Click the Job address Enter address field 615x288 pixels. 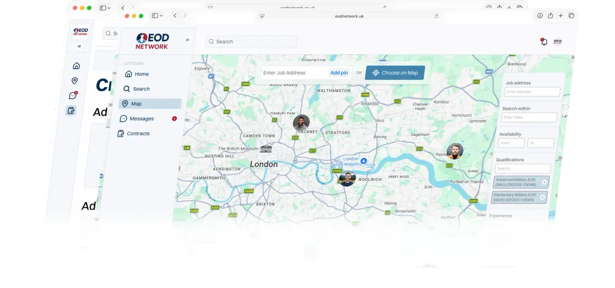(532, 92)
